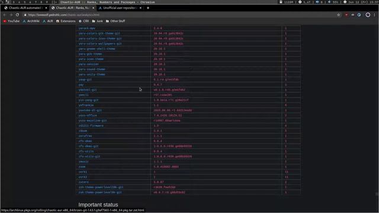Open the yaru-session package link

(88, 64)
